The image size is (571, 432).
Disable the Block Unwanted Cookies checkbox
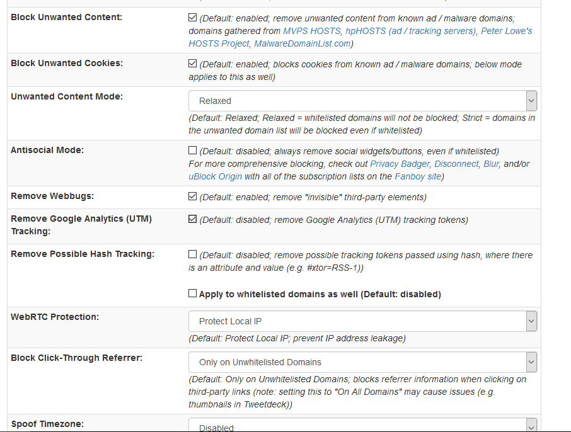point(193,64)
